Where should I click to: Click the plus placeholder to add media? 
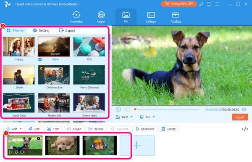(x=137, y=145)
